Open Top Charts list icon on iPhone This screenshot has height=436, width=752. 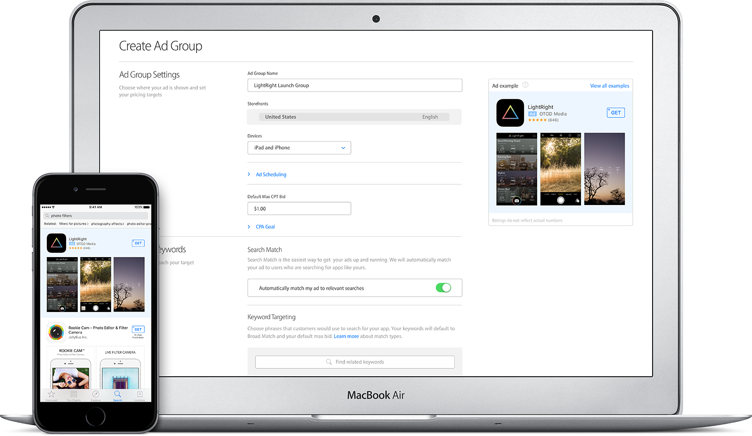[73, 395]
